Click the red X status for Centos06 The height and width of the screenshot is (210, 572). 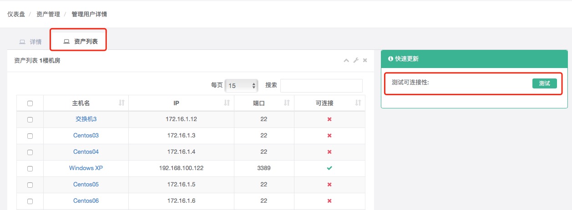coord(329,201)
